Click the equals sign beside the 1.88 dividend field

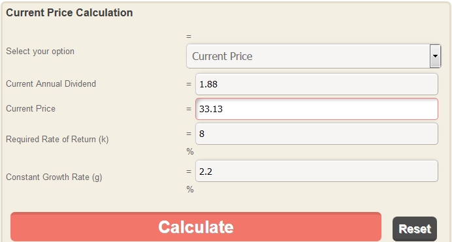(189, 84)
